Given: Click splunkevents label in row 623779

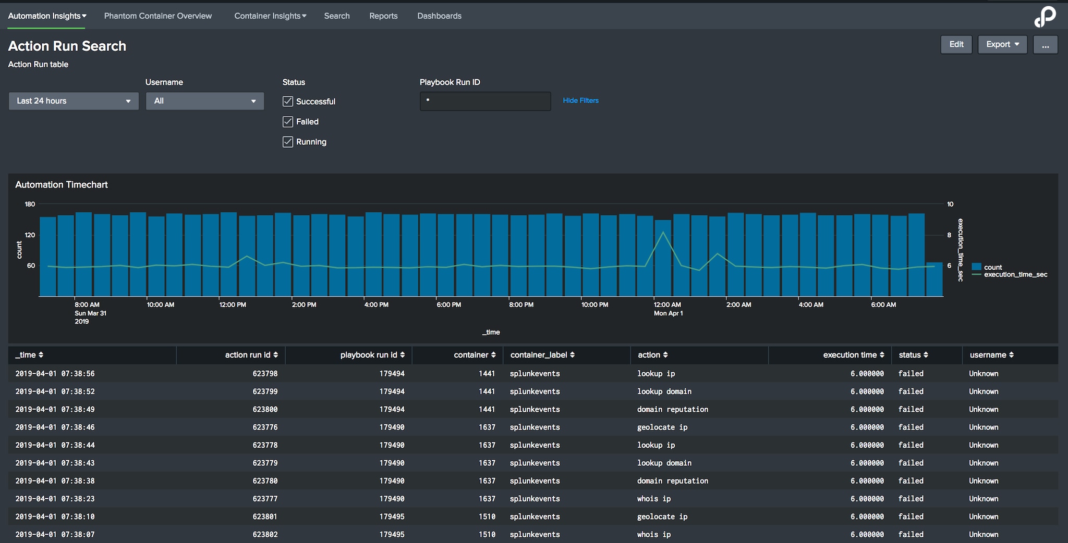Looking at the screenshot, I should pyautogui.click(x=535, y=463).
